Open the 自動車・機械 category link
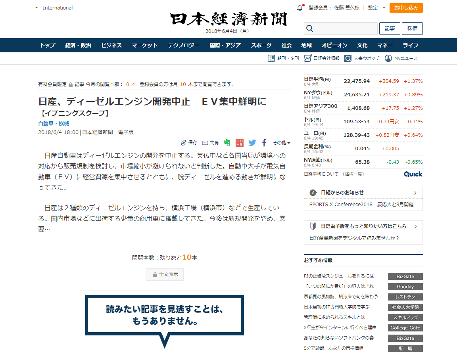This screenshot has height=358, width=457. click(x=54, y=124)
